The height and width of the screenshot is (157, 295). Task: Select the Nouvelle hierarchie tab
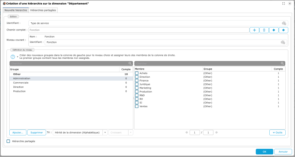(x=16, y=10)
